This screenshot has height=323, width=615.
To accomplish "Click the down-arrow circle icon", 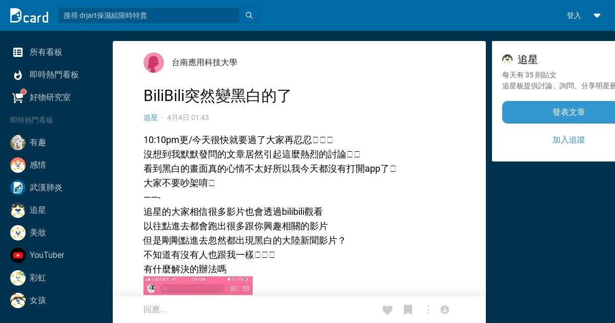I will (x=445, y=310).
